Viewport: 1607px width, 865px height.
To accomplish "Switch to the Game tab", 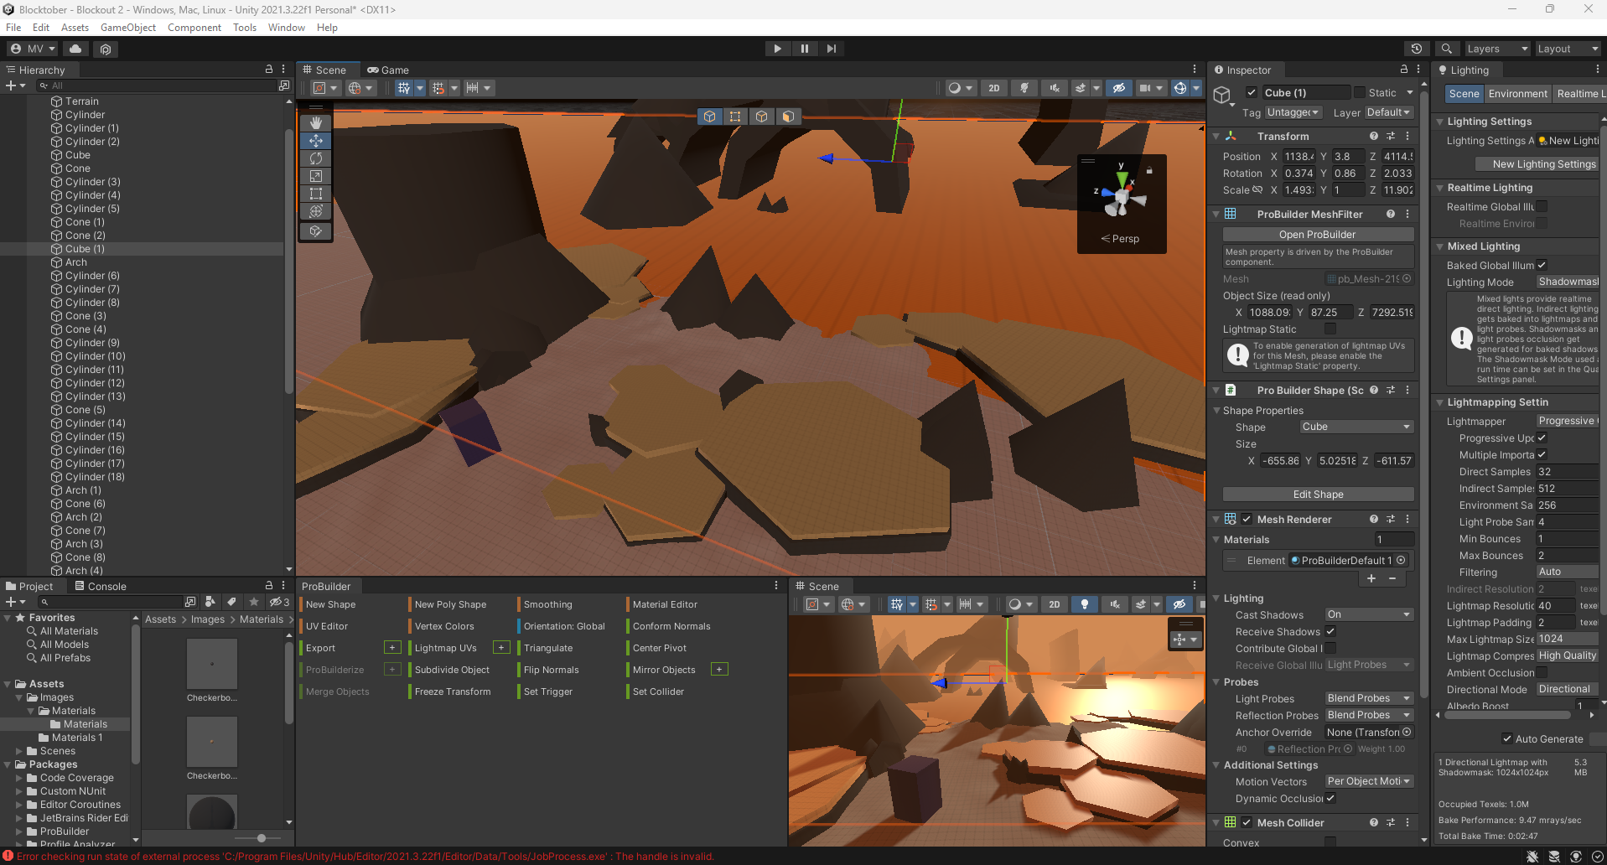I will (388, 70).
